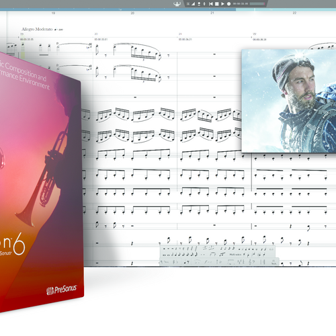Open the dynamics palette section marked f

pyautogui.click(x=208, y=262)
